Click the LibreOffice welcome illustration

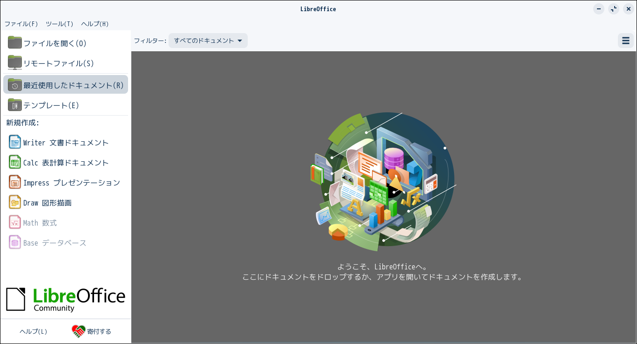383,181
